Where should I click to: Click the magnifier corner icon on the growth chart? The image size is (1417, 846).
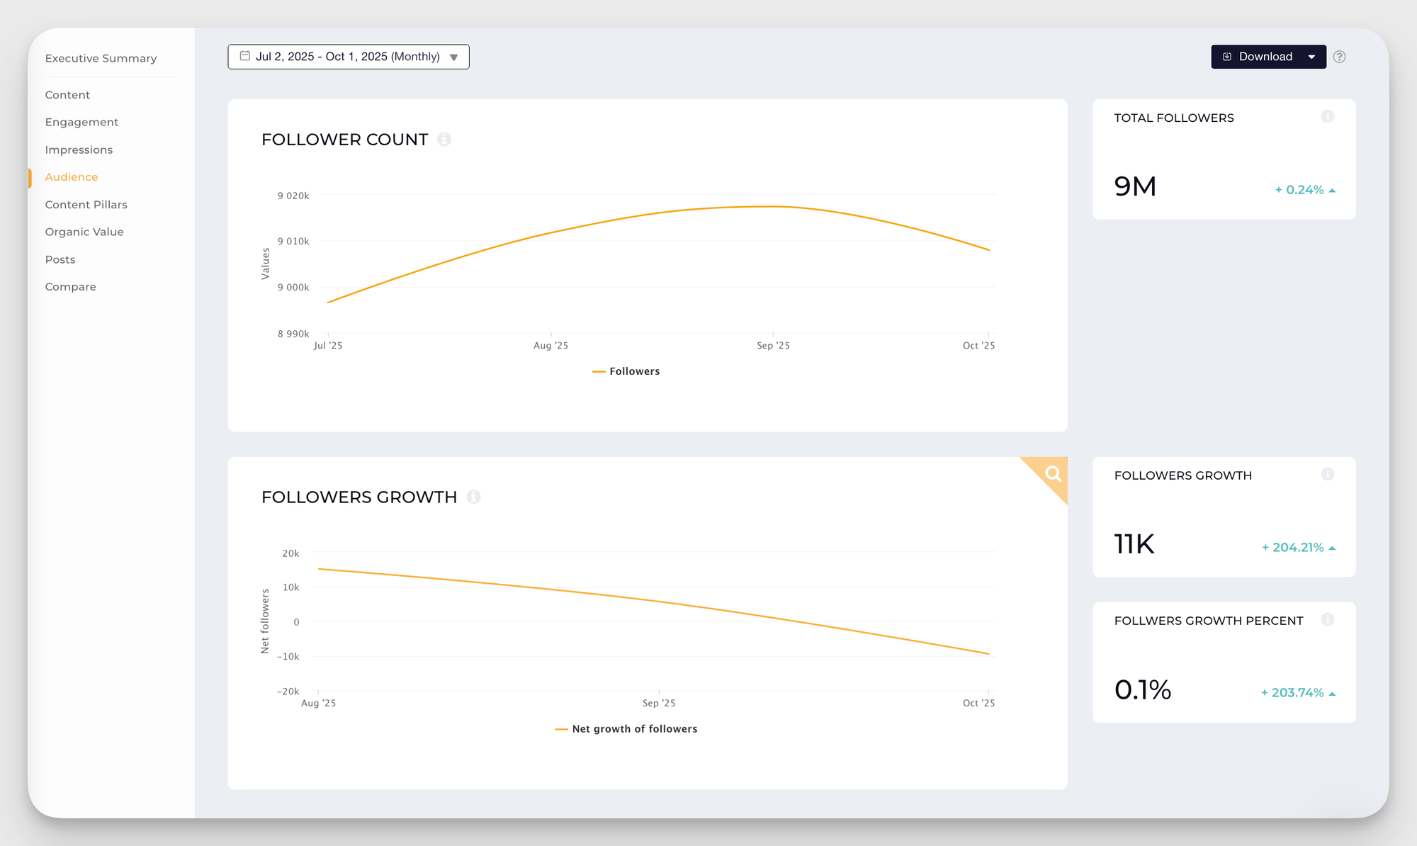click(x=1053, y=473)
